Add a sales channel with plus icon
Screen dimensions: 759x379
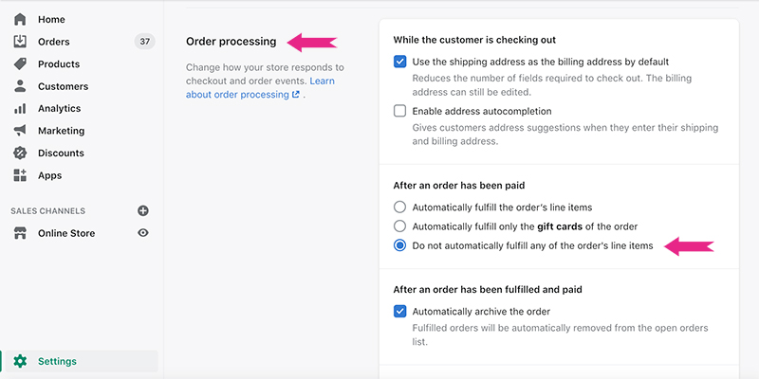143,210
